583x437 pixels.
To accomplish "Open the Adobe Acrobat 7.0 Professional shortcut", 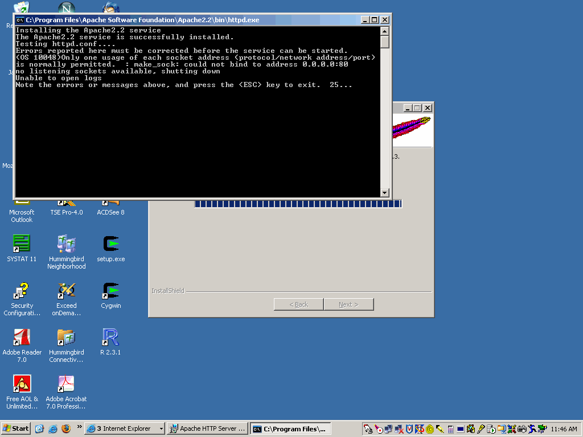I will 67,392.
